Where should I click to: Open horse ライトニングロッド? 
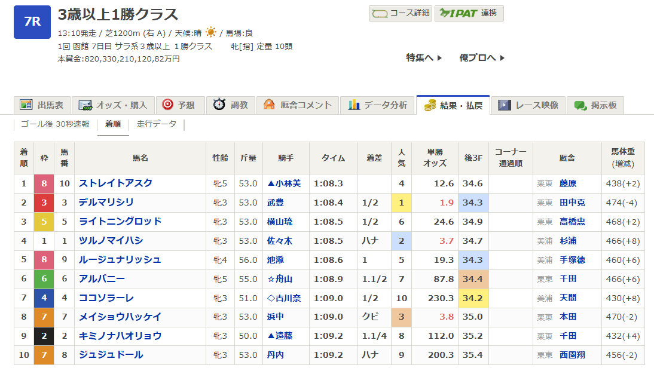point(120,222)
